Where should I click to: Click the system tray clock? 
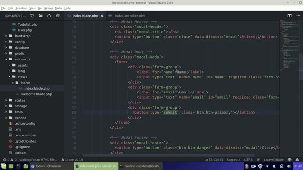click(x=298, y=166)
